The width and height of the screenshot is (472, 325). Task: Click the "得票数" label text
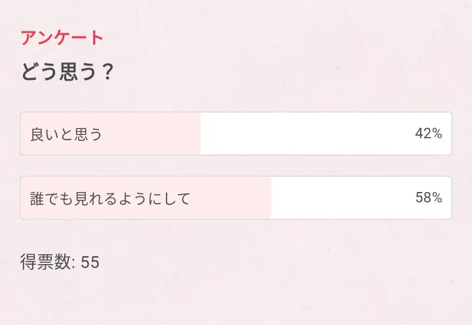point(45,262)
